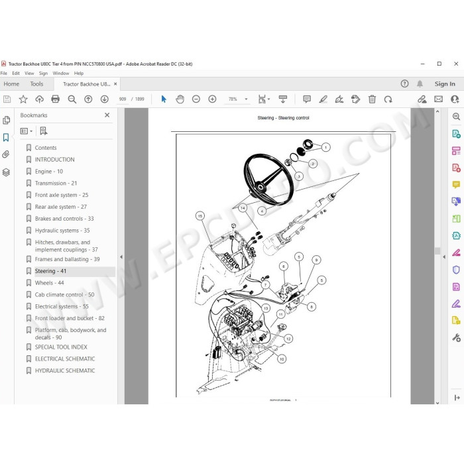Open the ELECTRICAL SCHEMATIC bookmark
Image resolution: width=464 pixels, height=464 pixels.
click(65, 359)
